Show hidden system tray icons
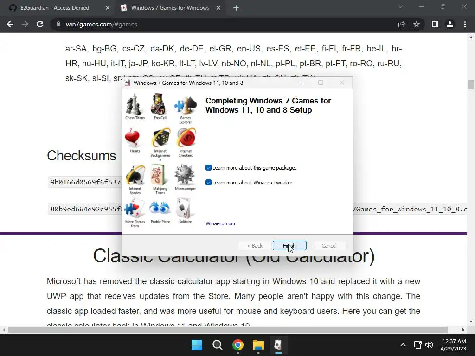475x356 pixels. (403, 345)
